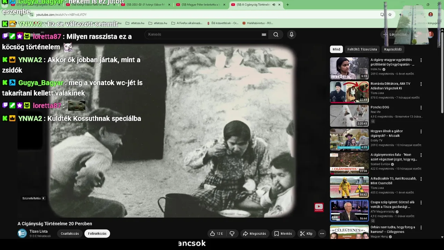Open the Gyöngyöspata index video thumbnail

click(x=349, y=68)
